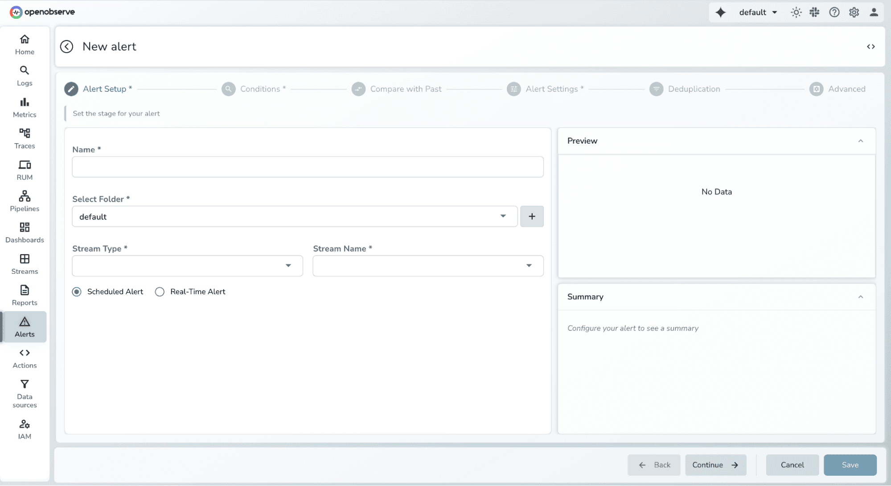Navigate to Traces
Screen dimensions: 891x486
25,138
